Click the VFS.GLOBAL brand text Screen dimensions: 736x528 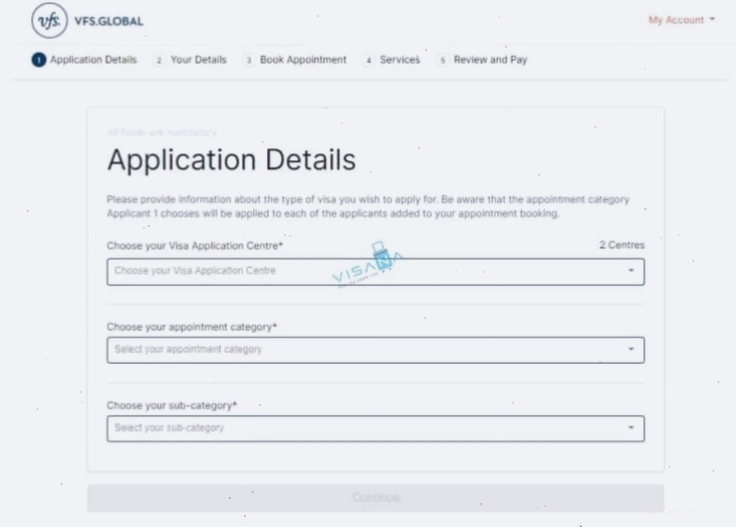tap(109, 21)
